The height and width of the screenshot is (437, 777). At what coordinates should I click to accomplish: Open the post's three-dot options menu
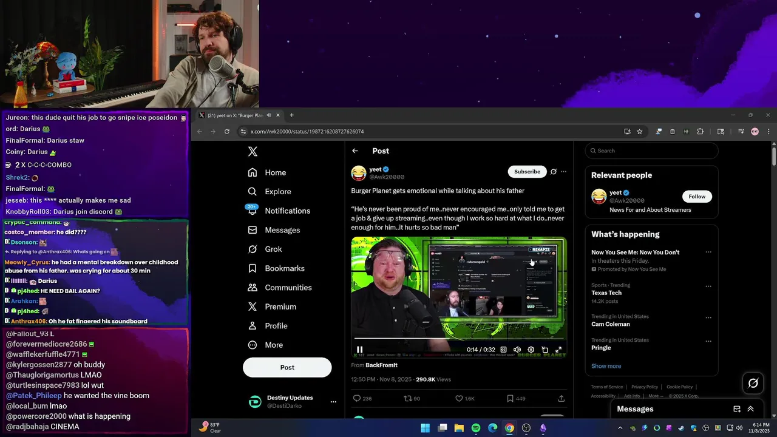click(563, 172)
